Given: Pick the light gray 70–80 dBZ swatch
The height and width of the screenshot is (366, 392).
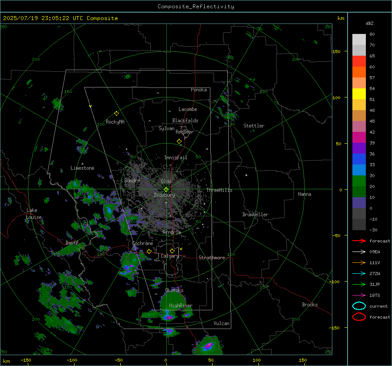Looking at the screenshot, I should (x=359, y=40).
